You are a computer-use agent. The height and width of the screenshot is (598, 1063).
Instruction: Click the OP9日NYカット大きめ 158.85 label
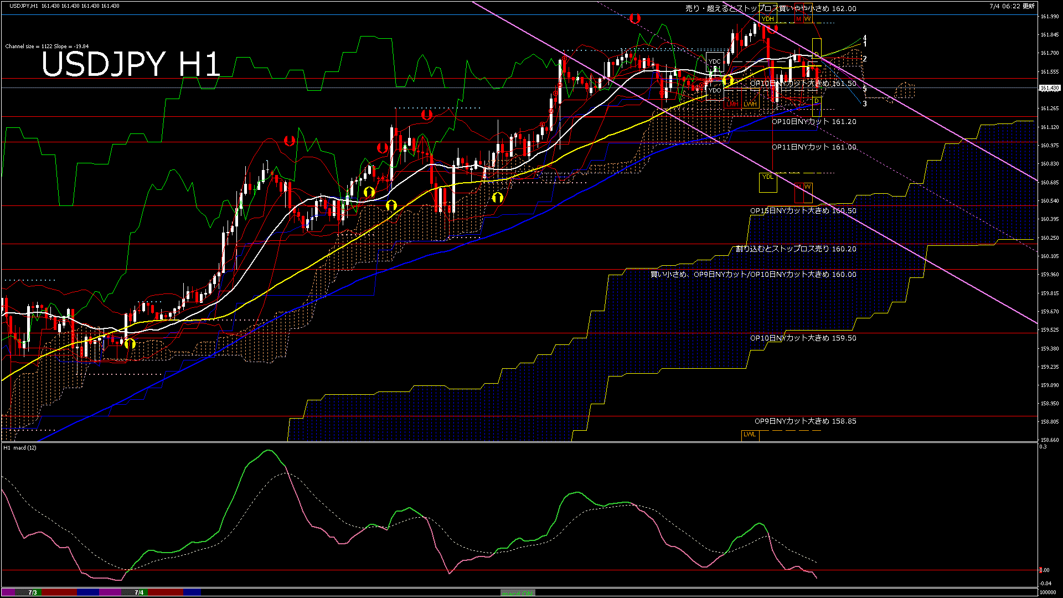tap(806, 421)
